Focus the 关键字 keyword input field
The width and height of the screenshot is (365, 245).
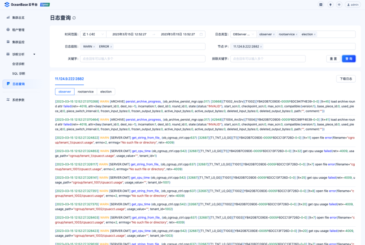(143, 59)
